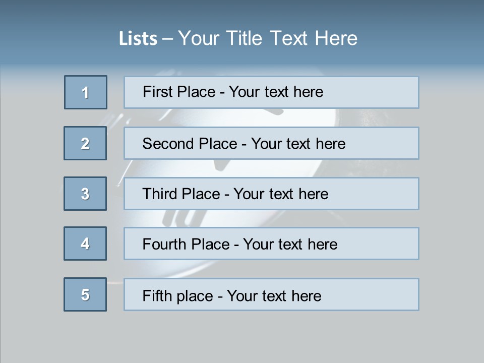This screenshot has width=484, height=363.
Task: Click the Second Place text bar
Action: (x=271, y=143)
